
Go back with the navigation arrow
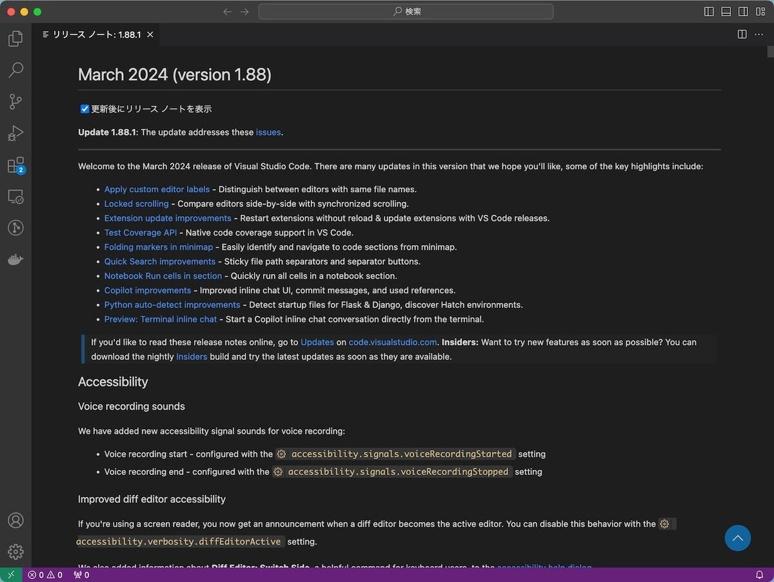(227, 12)
